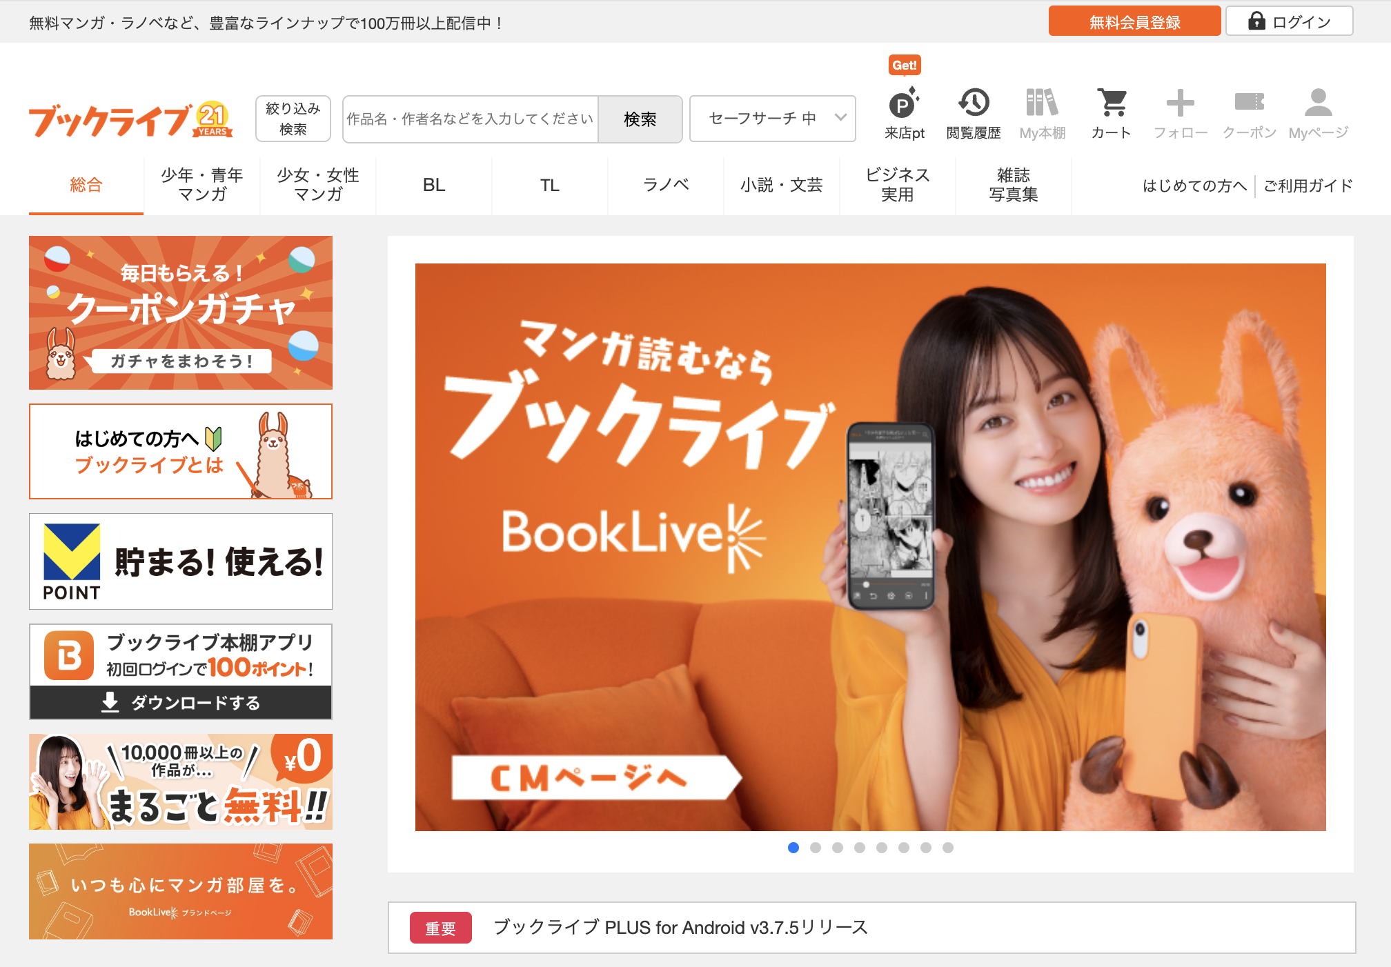
Task: Select the fifth carousel dot
Action: pos(882,848)
